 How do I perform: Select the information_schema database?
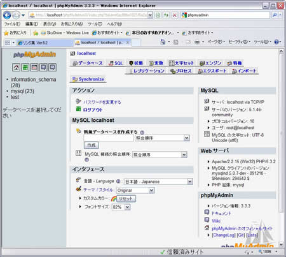click(33, 80)
